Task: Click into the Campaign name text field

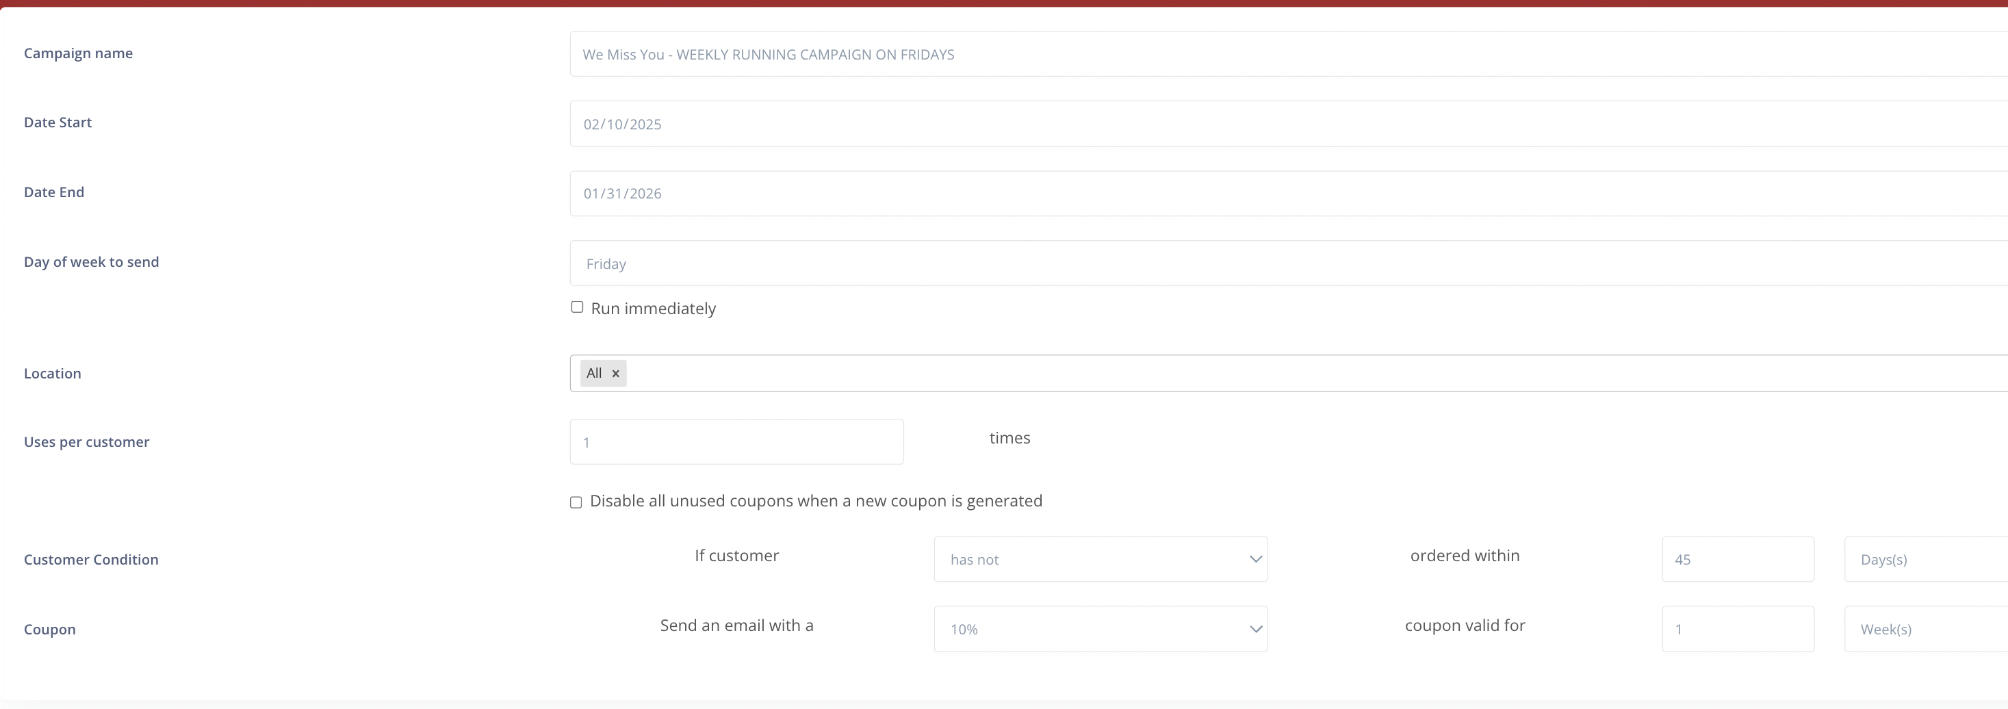Action: tap(1286, 55)
